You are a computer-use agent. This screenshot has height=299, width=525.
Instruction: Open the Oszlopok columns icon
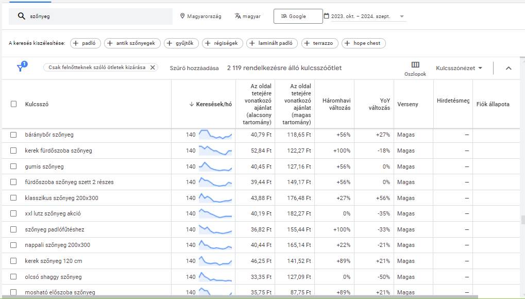pyautogui.click(x=415, y=65)
